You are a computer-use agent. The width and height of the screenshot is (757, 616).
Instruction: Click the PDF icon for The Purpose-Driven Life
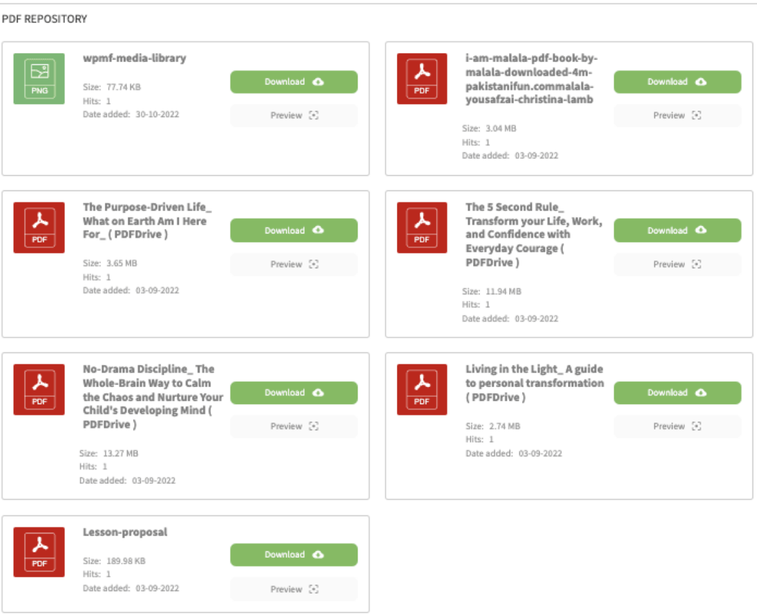pos(39,228)
